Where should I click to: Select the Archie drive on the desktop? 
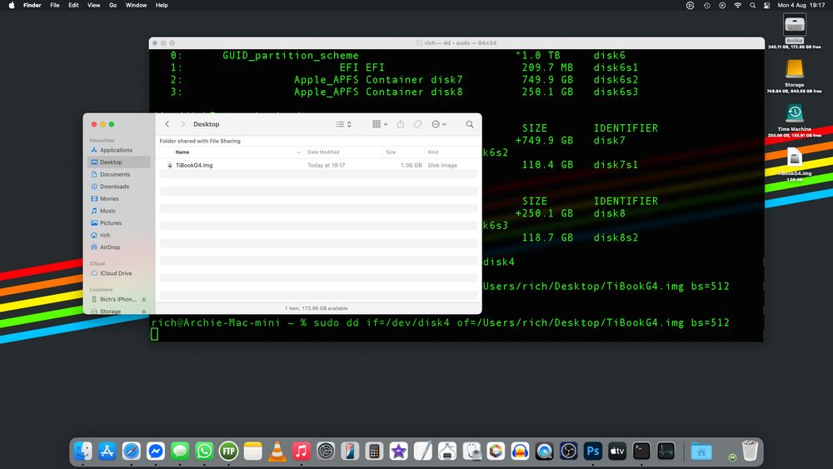point(794,25)
